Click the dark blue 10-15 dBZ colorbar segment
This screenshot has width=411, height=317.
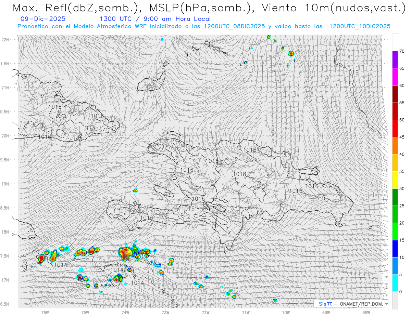point(395,249)
